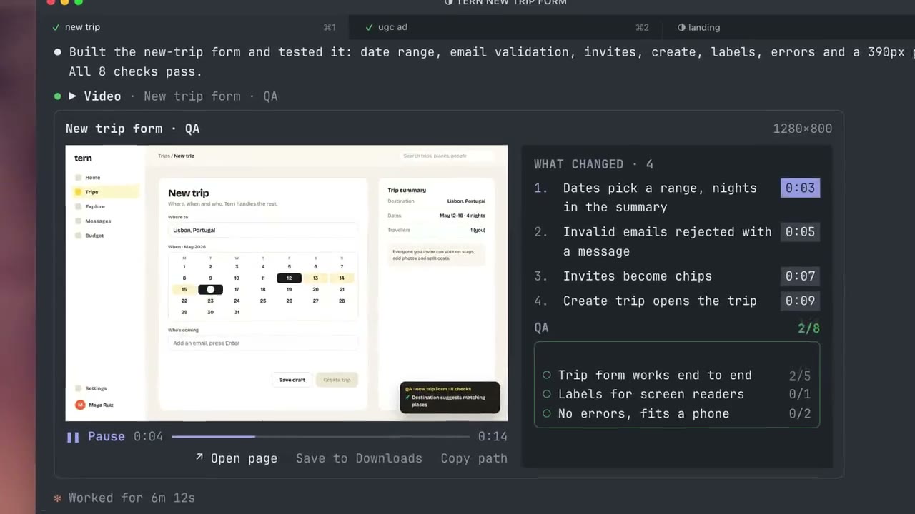915x514 pixels.
Task: Click the Add an email input field
Action: tap(262, 343)
